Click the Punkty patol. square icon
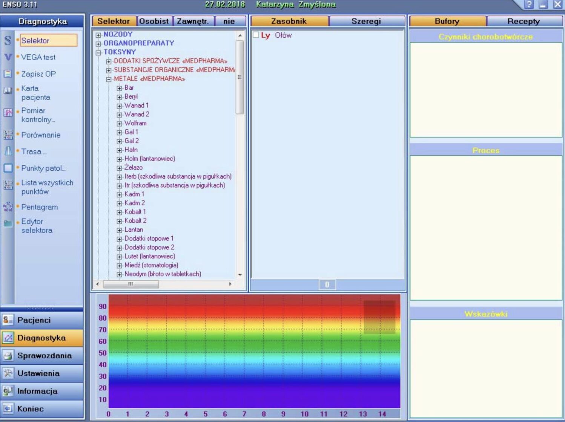Image resolution: width=565 pixels, height=422 pixels. [8, 168]
